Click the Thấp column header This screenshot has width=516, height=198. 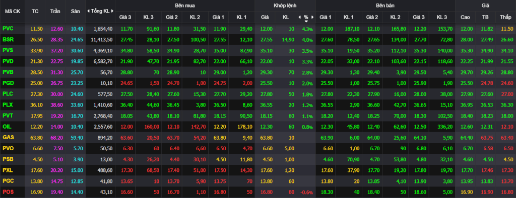[505, 17]
